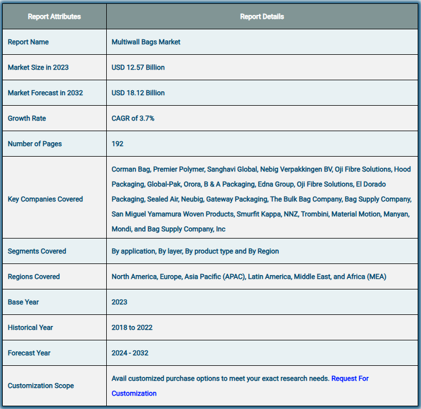Select the 'CAGR of 3.7%' value
This screenshot has height=409, width=421.
[133, 118]
